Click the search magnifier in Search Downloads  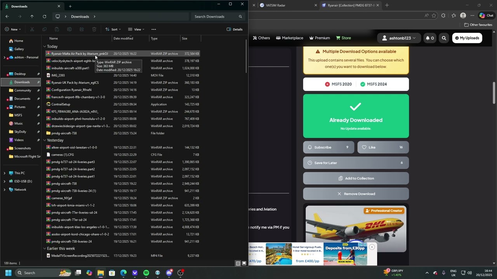tap(240, 16)
